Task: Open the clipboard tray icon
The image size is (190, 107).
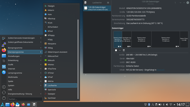Action: (156, 104)
